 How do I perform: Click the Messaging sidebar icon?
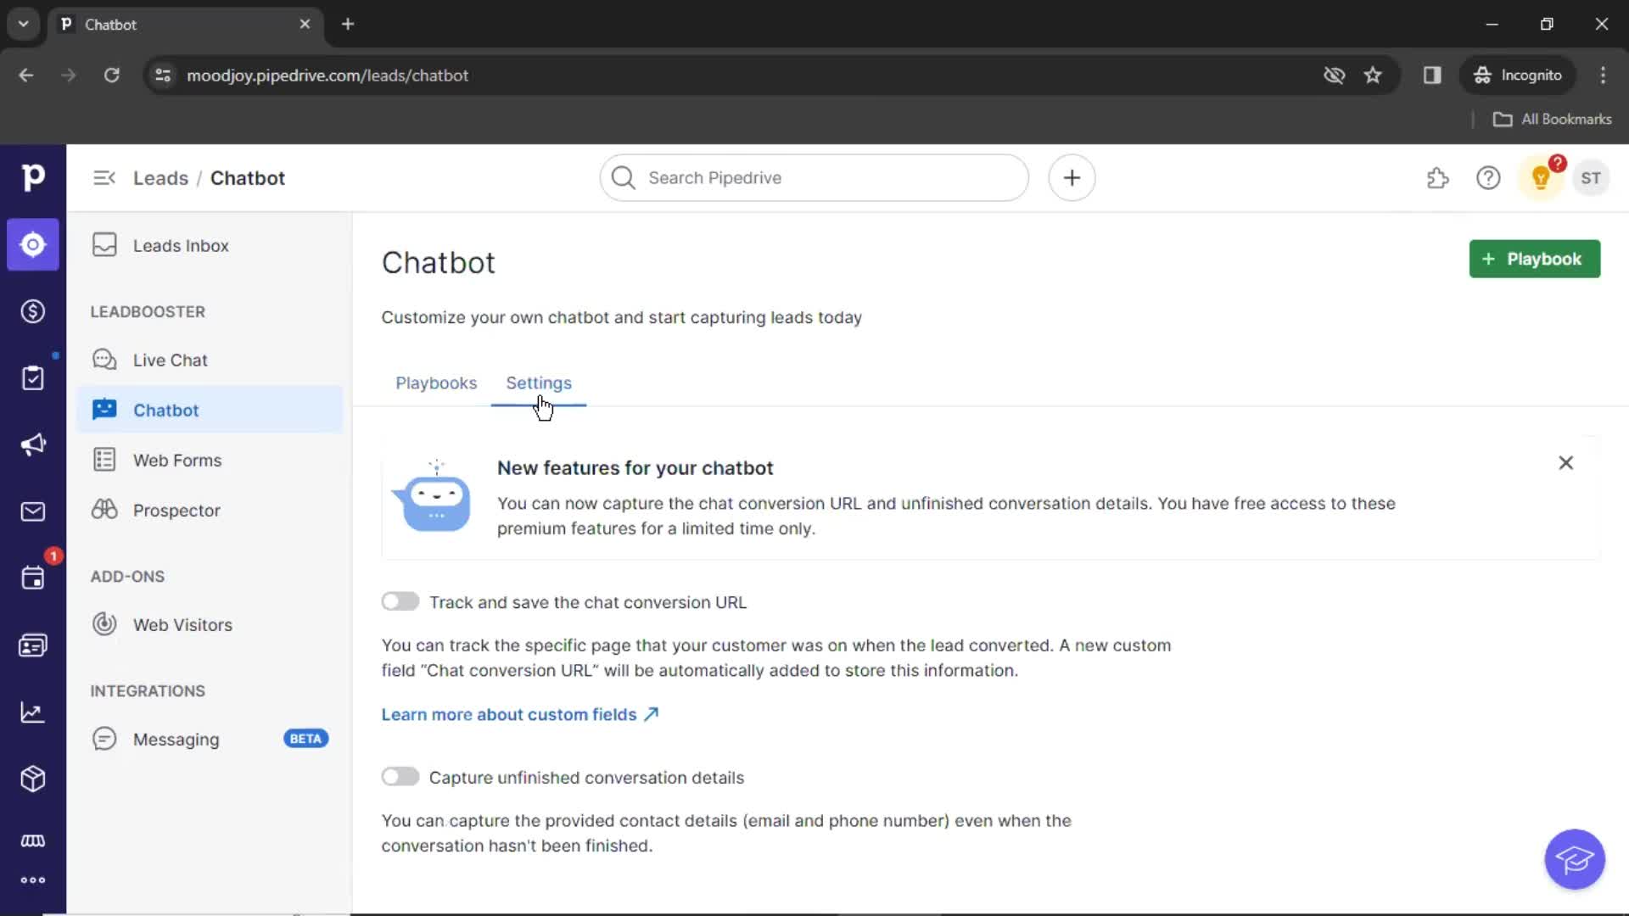coord(104,738)
